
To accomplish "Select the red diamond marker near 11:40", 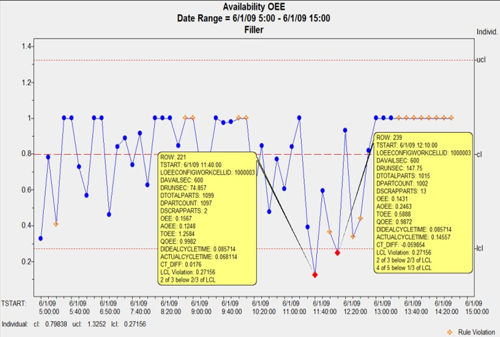I will tap(315, 274).
